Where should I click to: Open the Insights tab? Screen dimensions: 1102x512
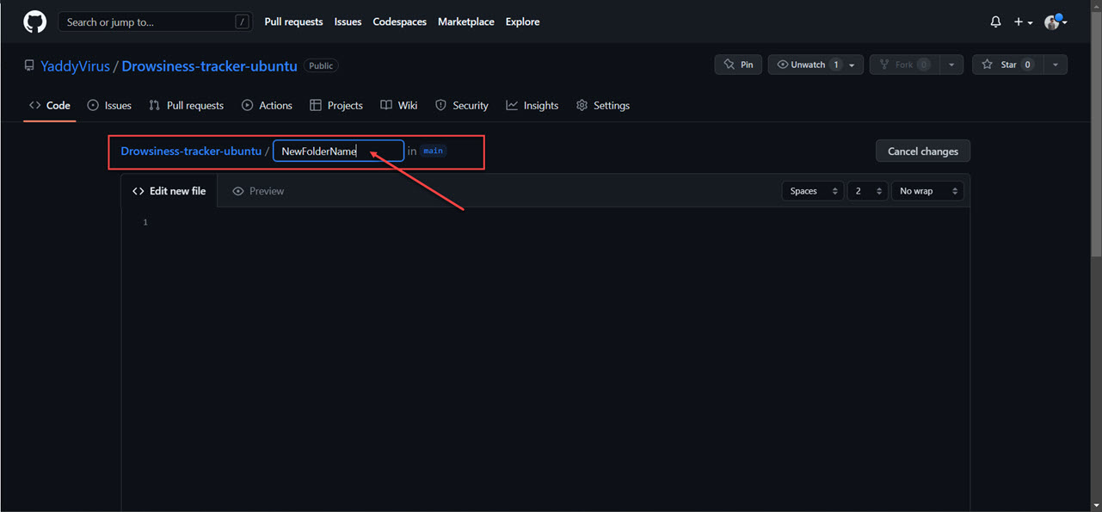pos(533,105)
